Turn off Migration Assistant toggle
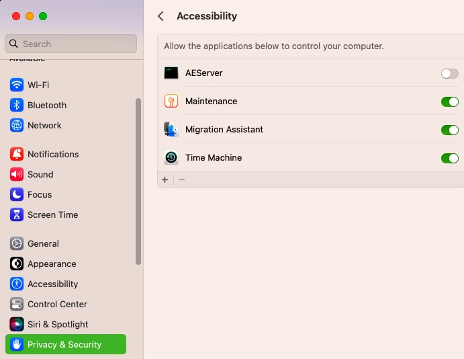 pyautogui.click(x=449, y=130)
